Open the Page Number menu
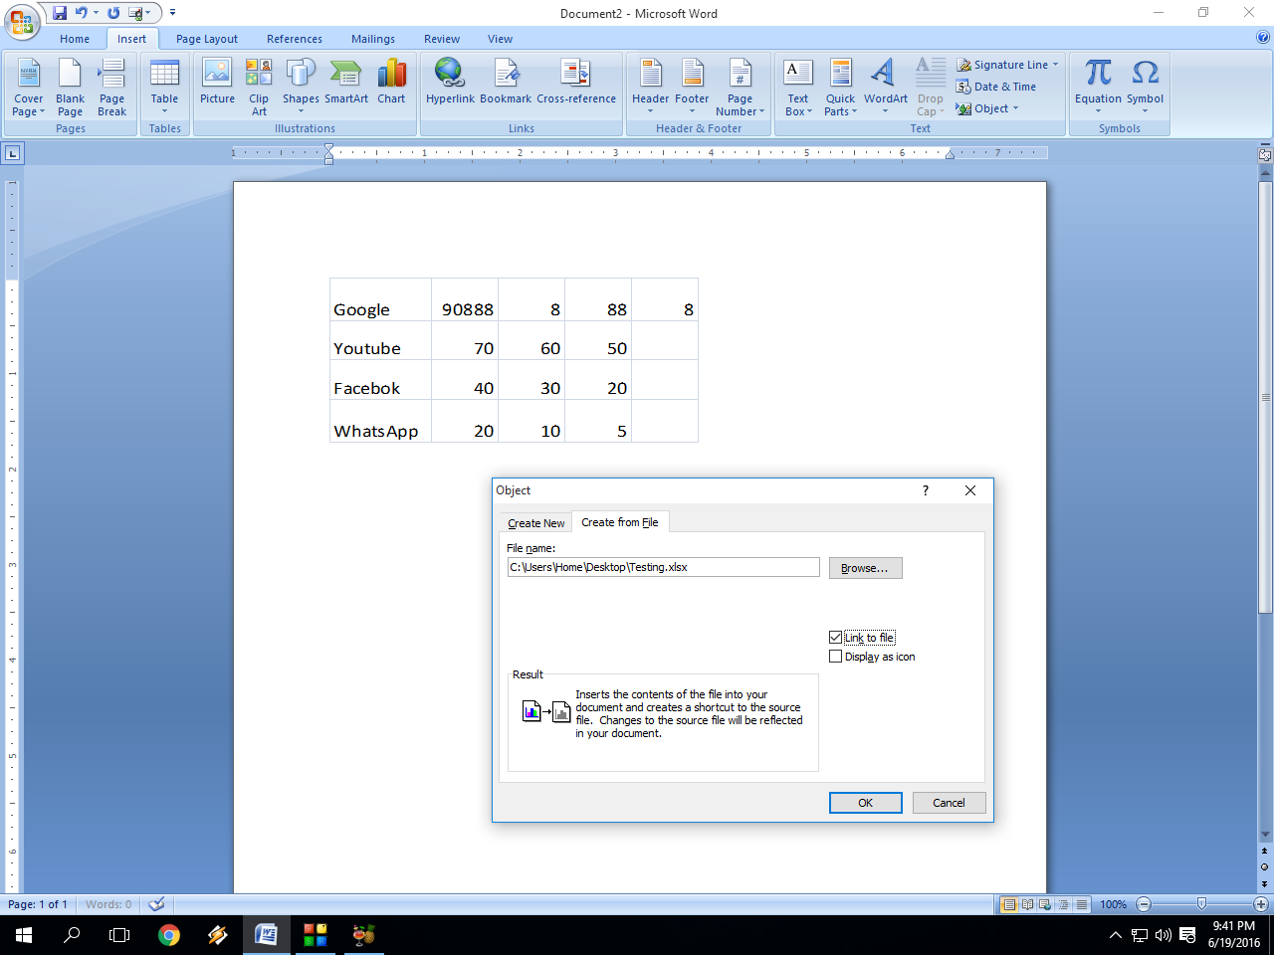 [x=740, y=89]
